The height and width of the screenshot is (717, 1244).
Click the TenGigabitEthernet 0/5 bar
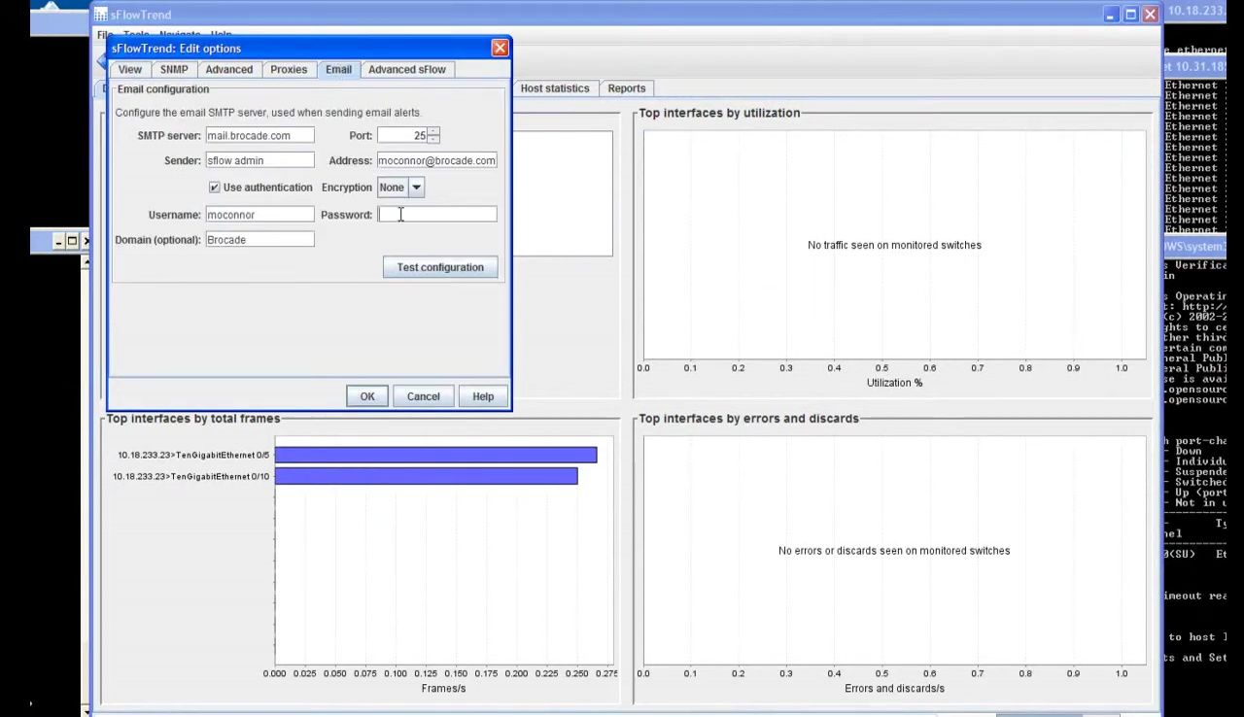pyautogui.click(x=436, y=455)
